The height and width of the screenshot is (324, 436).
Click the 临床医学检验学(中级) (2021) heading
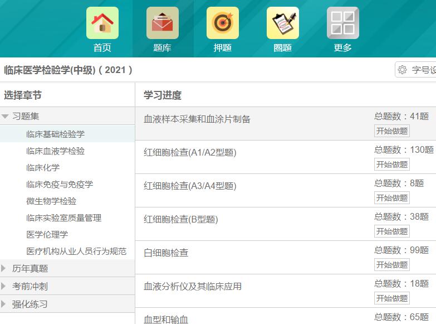(x=68, y=70)
